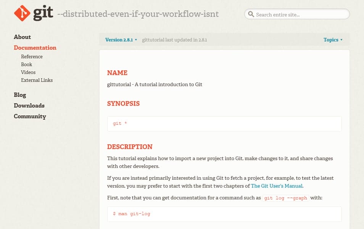Open the Reference documentation
This screenshot has width=364, height=229.
click(32, 56)
